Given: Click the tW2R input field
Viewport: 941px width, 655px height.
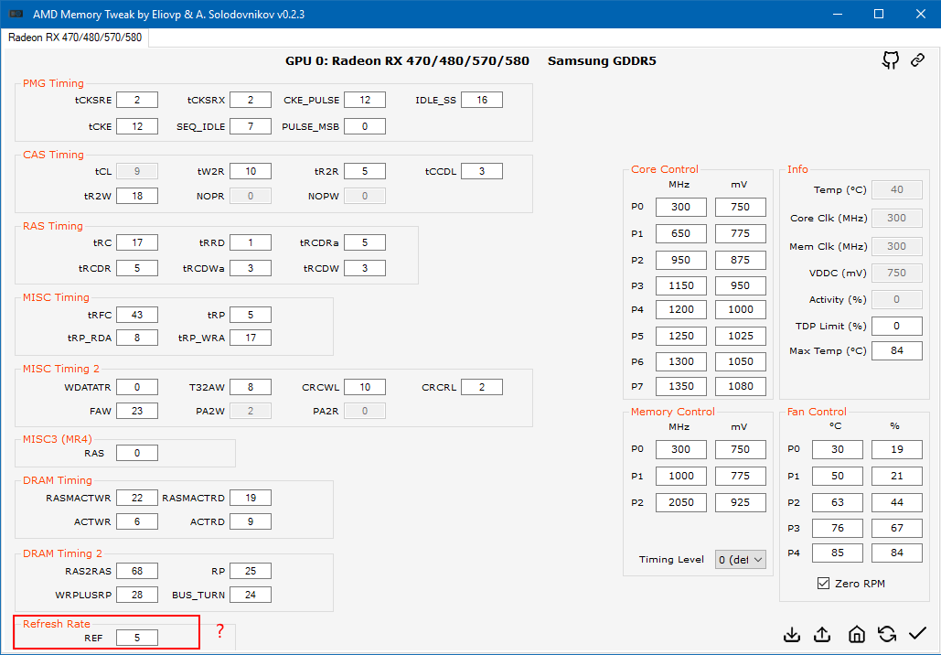Looking at the screenshot, I should pyautogui.click(x=251, y=172).
